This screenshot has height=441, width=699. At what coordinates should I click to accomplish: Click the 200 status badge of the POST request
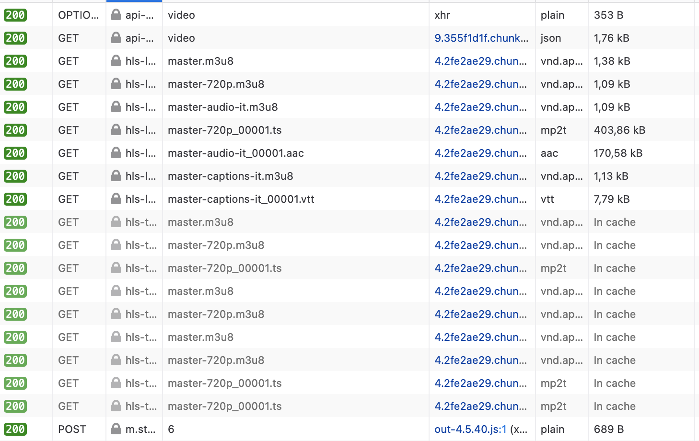15,429
